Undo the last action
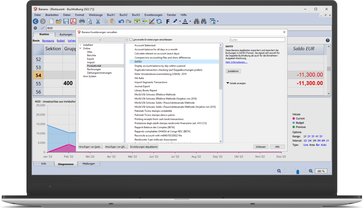 121,21
